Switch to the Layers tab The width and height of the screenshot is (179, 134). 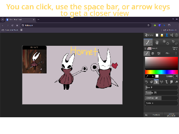pyautogui.click(x=153, y=54)
